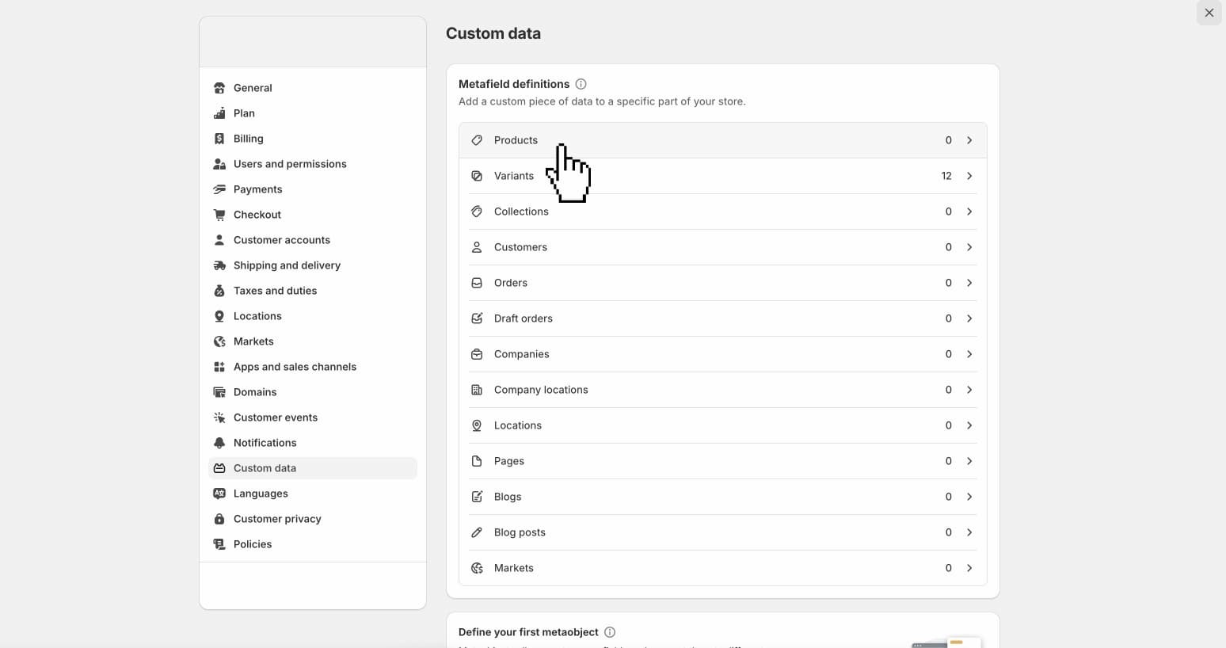Open Draft orders metafield definitions
Viewport: 1226px width, 648px height.
click(523, 318)
